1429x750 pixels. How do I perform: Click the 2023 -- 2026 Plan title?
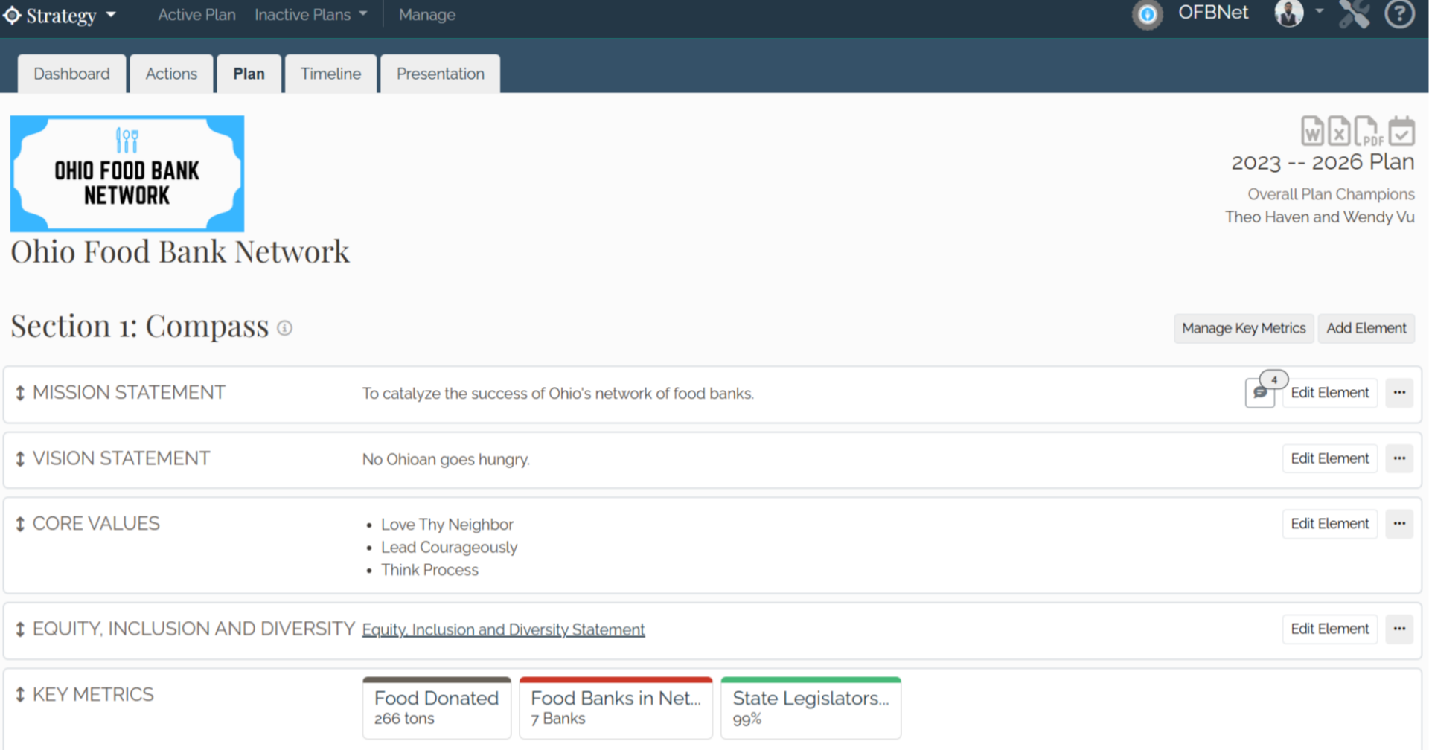(1323, 162)
